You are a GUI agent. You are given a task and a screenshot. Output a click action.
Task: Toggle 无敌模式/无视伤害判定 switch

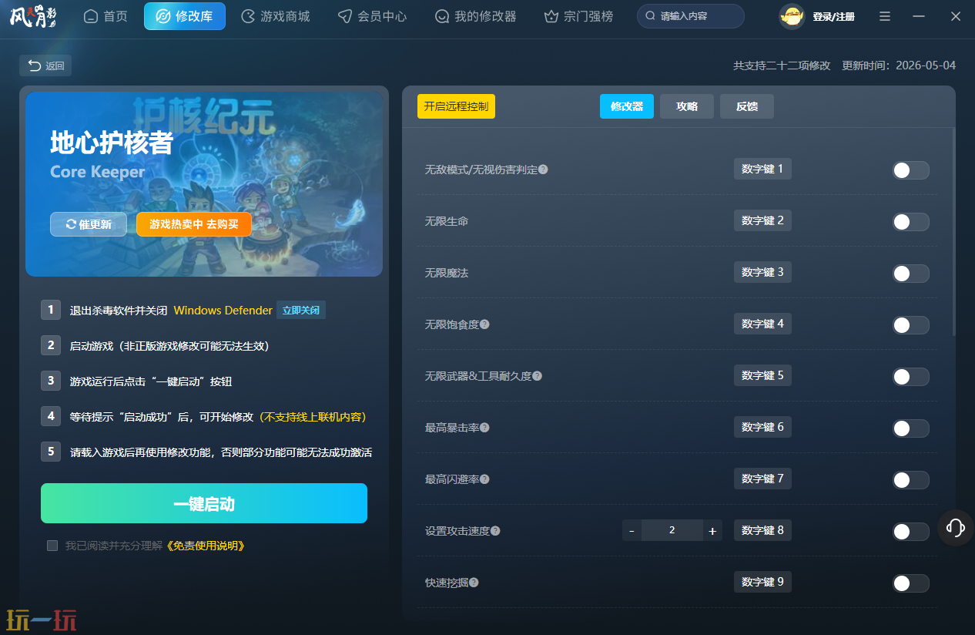[x=911, y=170]
